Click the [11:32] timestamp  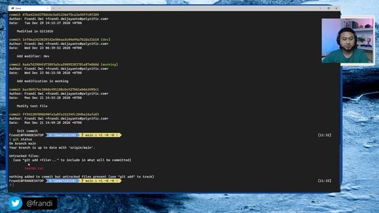pyautogui.click(x=325, y=135)
